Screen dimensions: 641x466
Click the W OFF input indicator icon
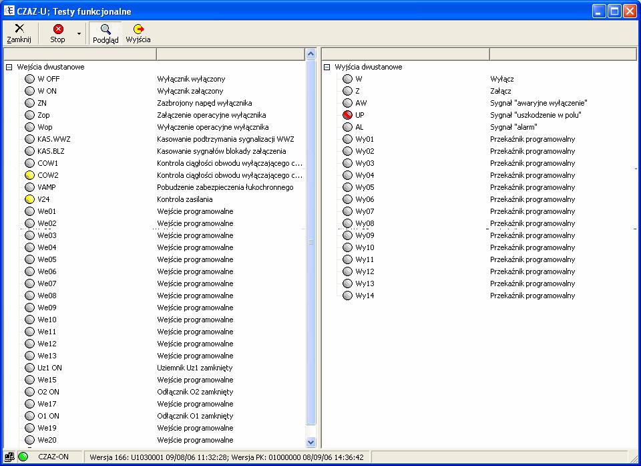tap(29, 79)
